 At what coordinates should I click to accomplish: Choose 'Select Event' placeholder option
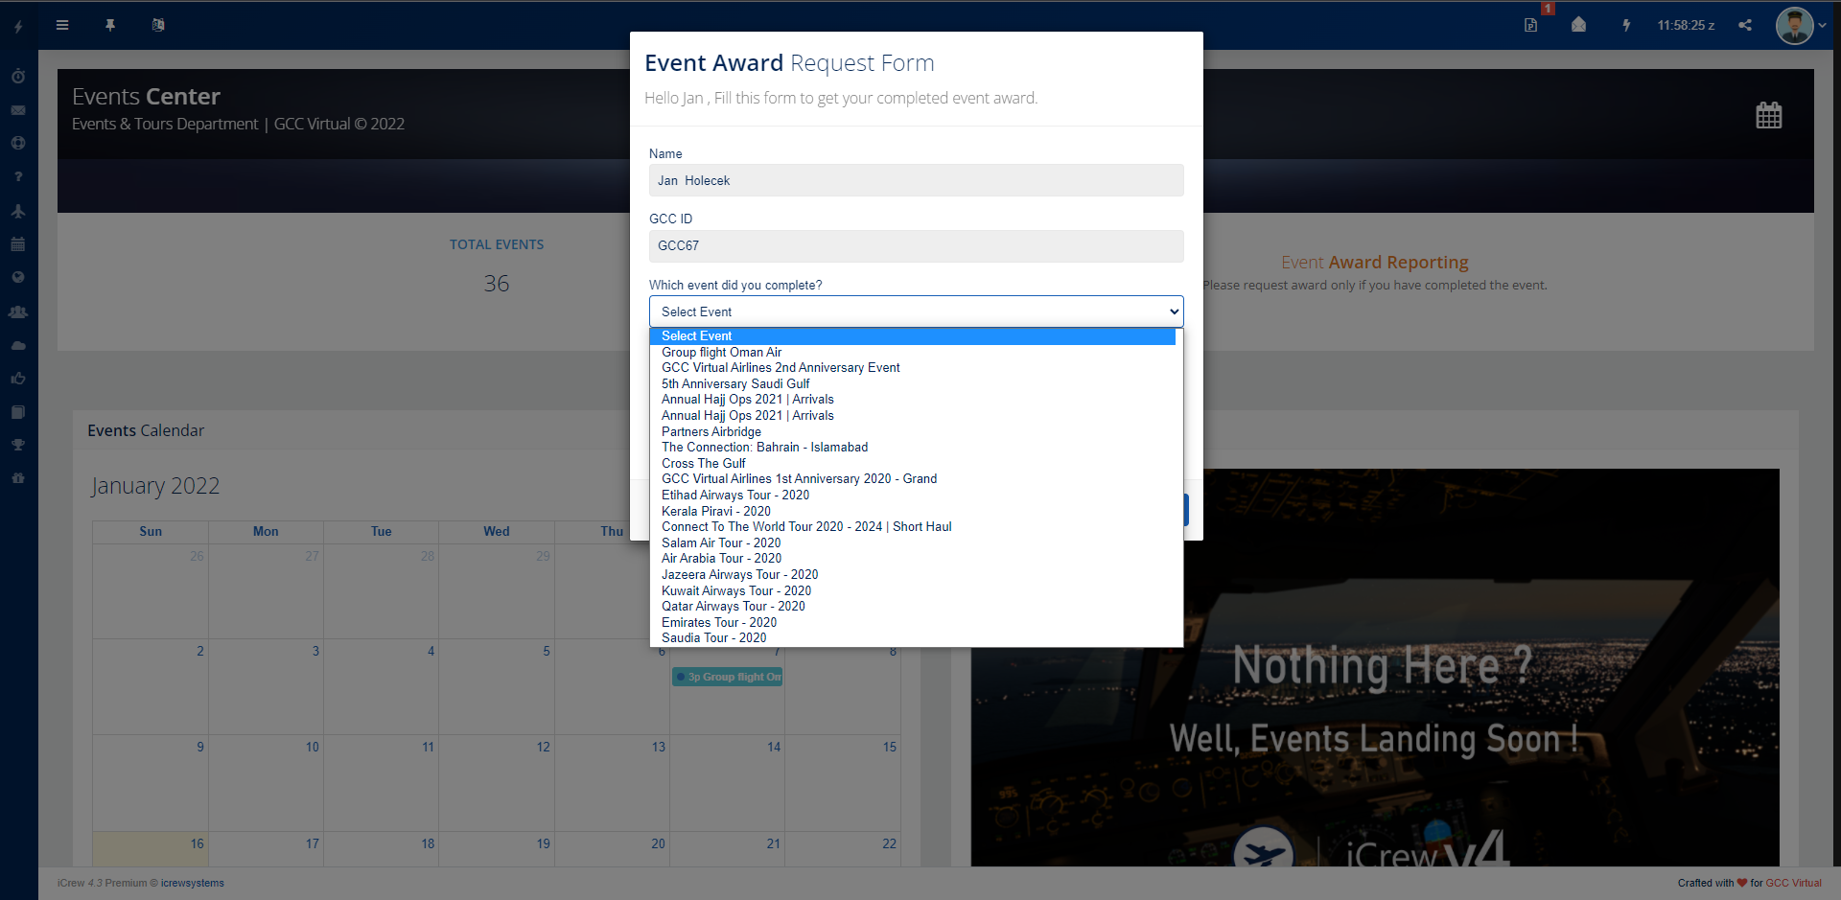click(913, 336)
